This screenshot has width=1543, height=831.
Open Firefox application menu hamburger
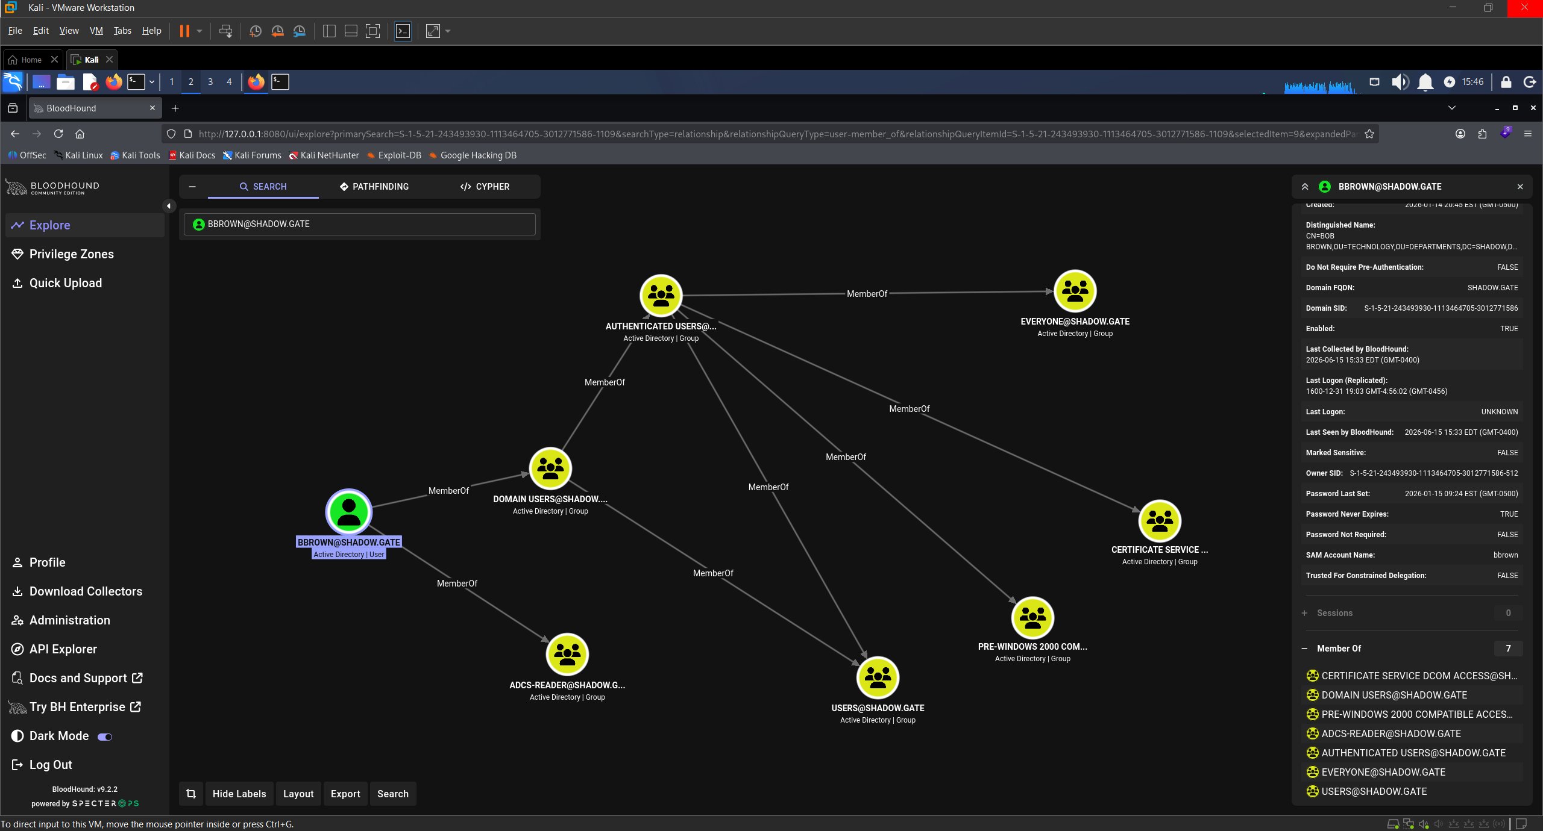point(1527,134)
